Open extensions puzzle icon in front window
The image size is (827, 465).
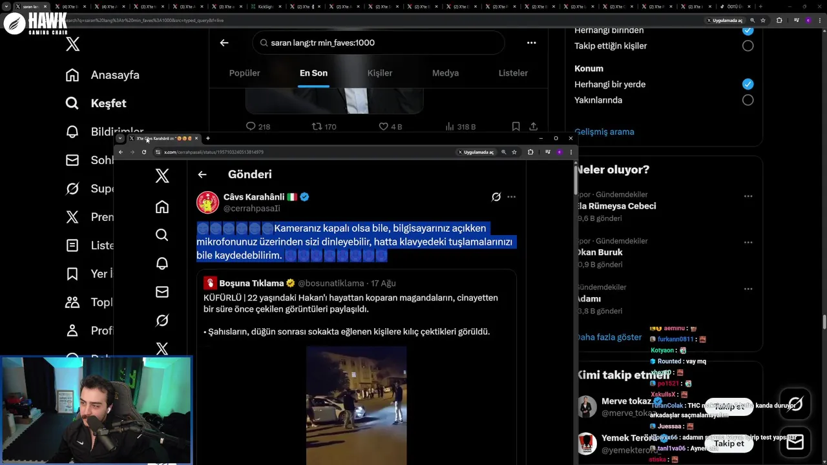530,152
